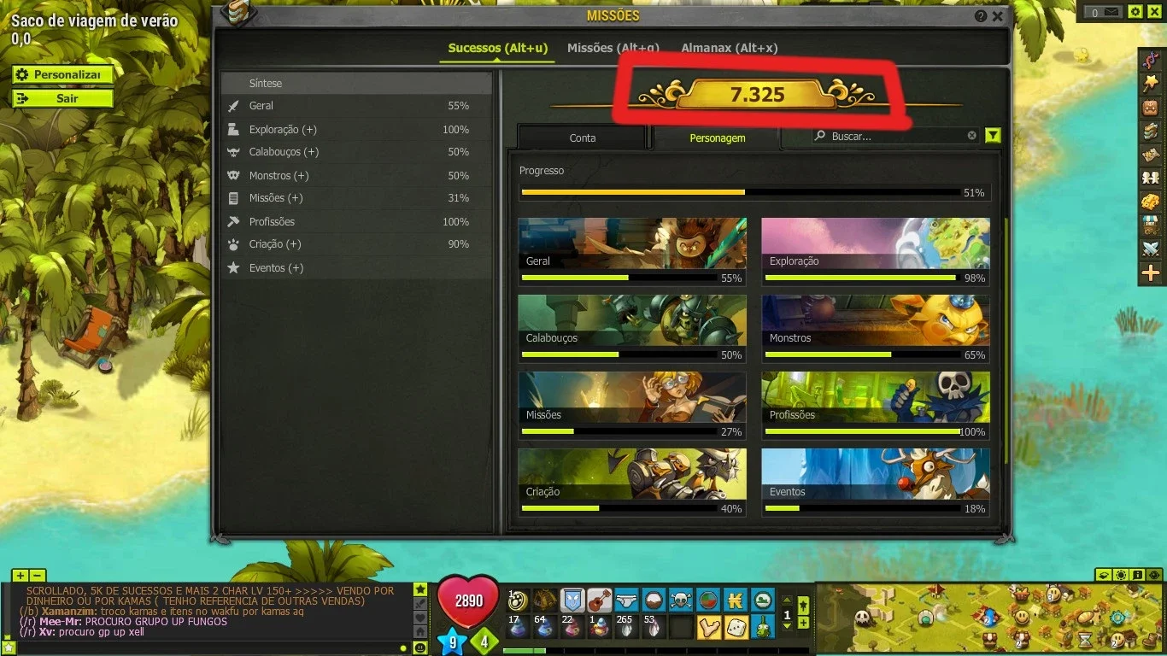Open the world map scroll icon
Viewport: 1167px width, 656px height.
click(x=1151, y=155)
